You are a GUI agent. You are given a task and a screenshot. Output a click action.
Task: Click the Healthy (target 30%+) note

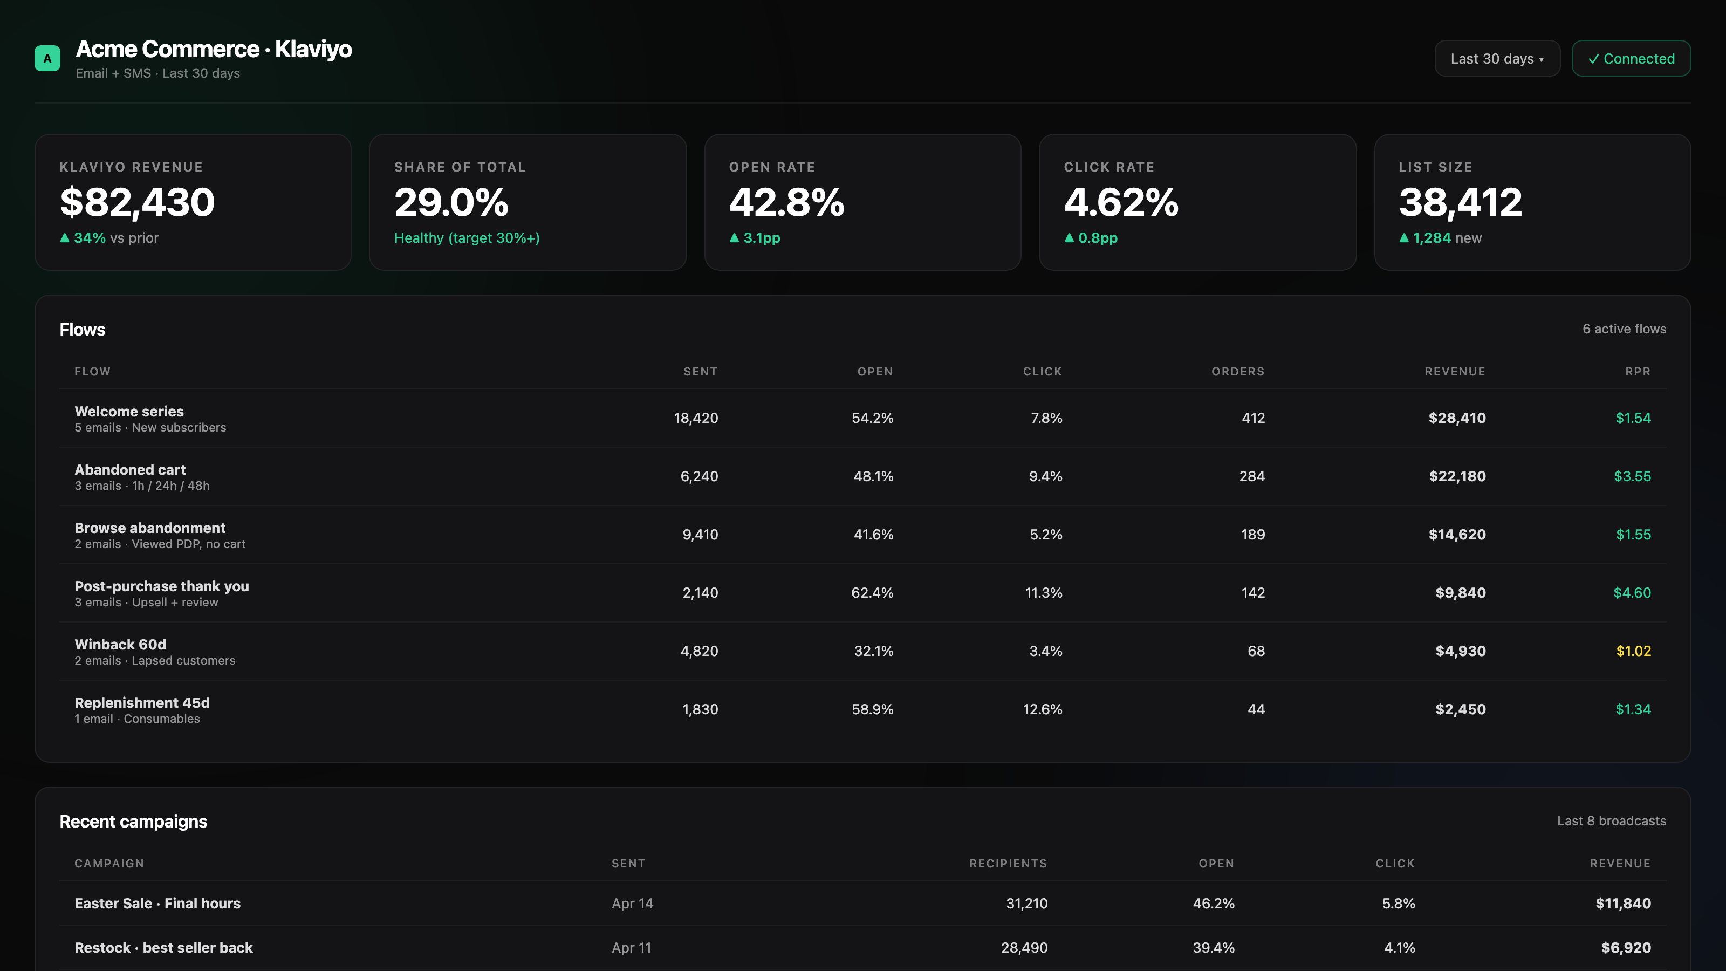point(467,238)
